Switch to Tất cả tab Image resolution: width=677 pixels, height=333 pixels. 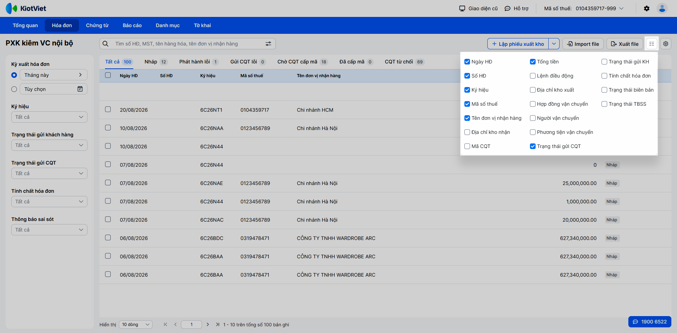(x=119, y=62)
